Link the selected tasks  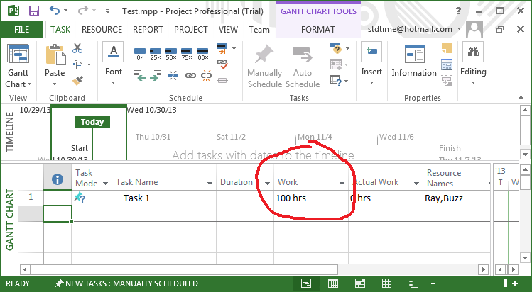pyautogui.click(x=190, y=75)
